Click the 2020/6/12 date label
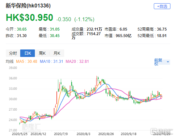This screenshot has width=175, height=137. (38, 134)
